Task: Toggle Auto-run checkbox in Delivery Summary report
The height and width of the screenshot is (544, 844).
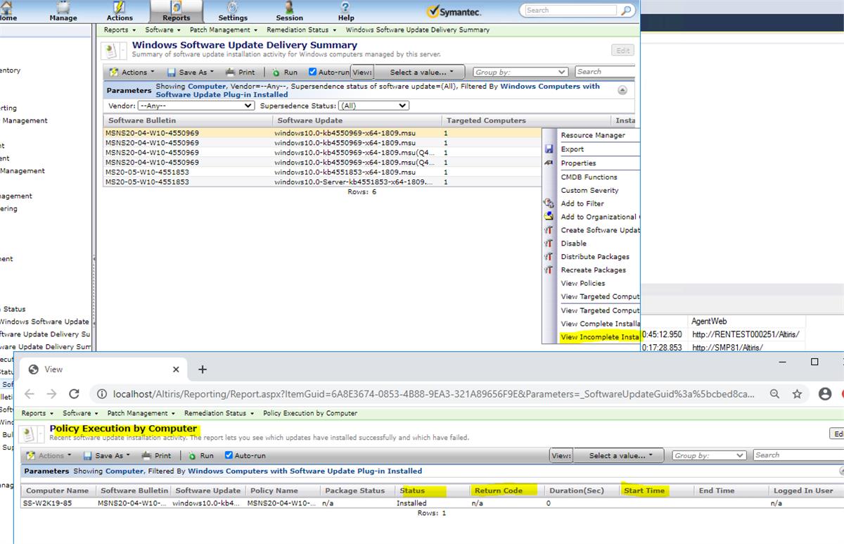Action: coord(313,72)
